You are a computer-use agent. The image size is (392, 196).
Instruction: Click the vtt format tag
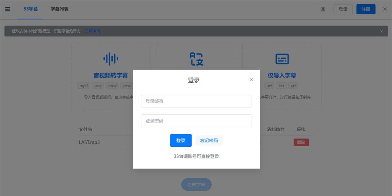pos(293,86)
